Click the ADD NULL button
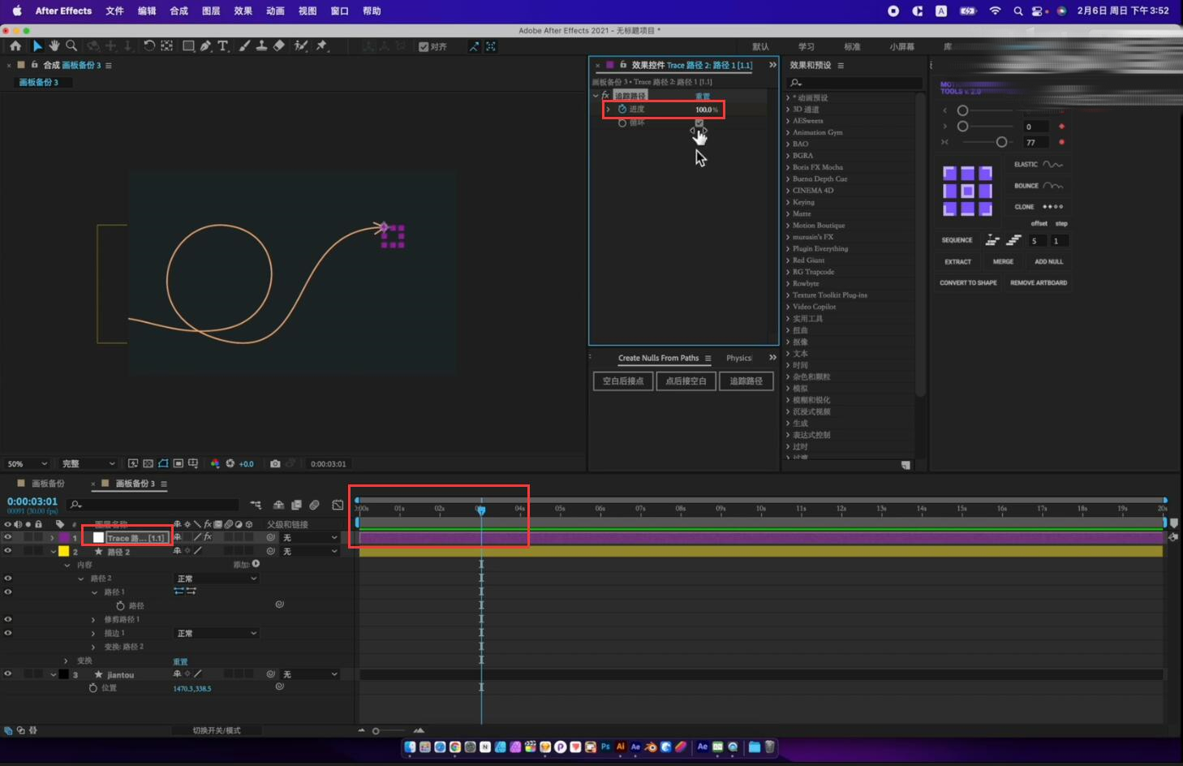 pyautogui.click(x=1048, y=261)
